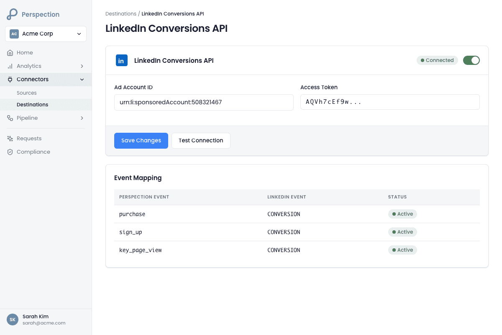The image size is (502, 335).
Task: Click the Requests sparkle icon
Action: tap(10, 139)
